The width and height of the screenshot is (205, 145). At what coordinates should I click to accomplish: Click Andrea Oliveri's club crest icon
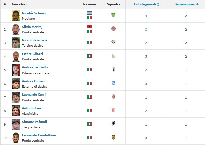pyautogui.click(x=113, y=83)
